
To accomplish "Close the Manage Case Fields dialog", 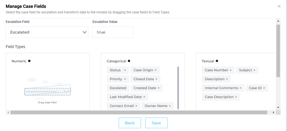I will tap(279, 6).
